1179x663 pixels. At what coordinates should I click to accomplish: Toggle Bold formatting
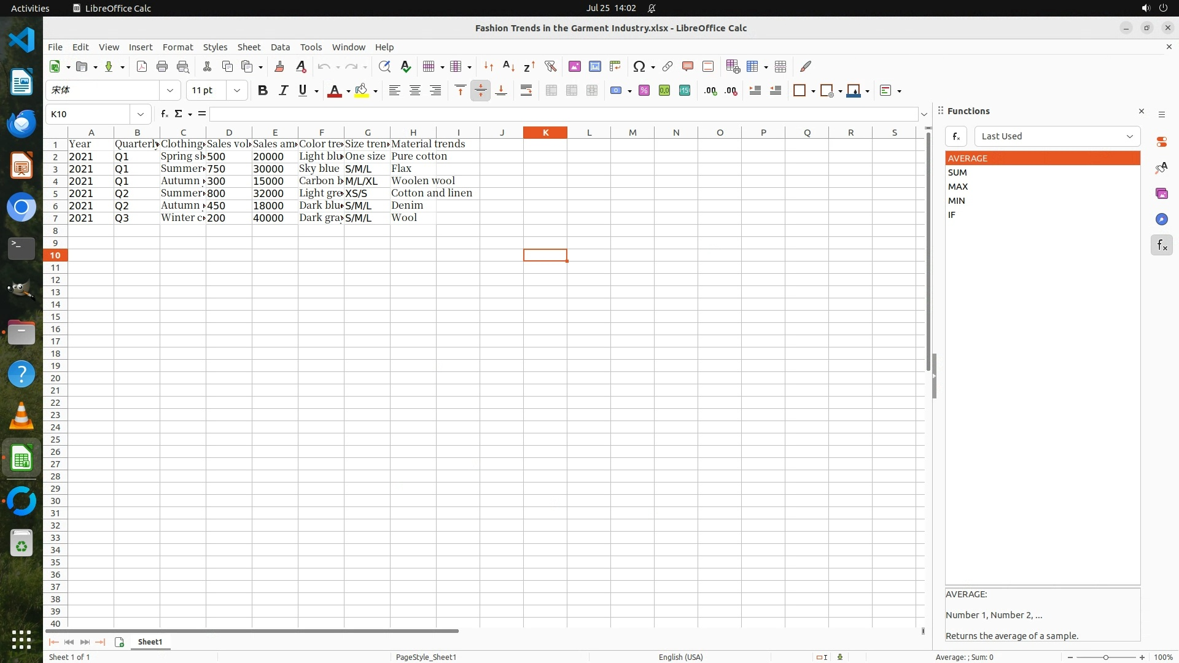coord(263,90)
